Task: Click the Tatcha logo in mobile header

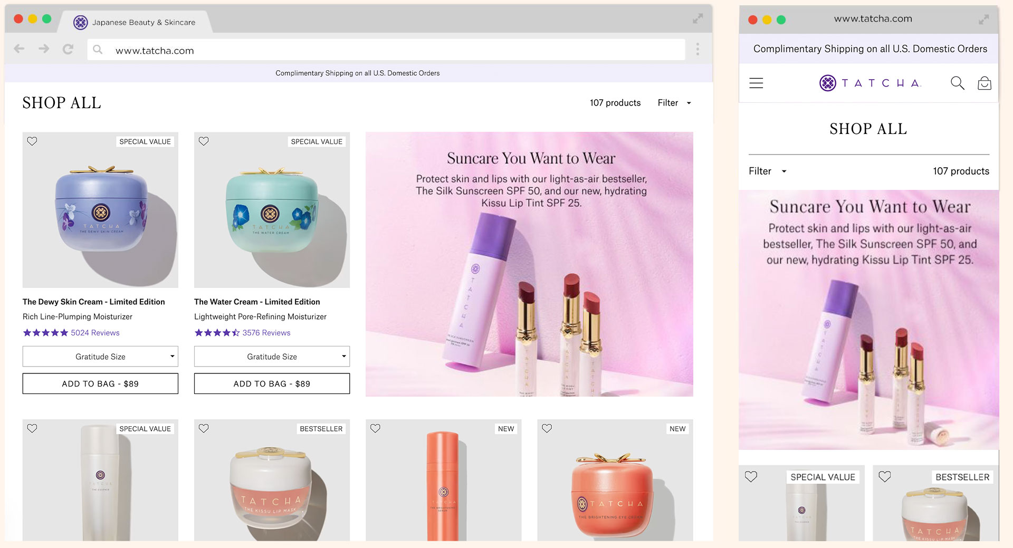Action: tap(870, 83)
